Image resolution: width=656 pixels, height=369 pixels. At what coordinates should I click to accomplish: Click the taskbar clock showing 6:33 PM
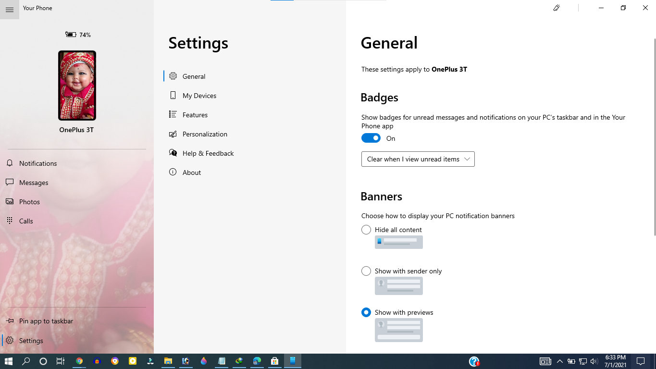(615, 361)
